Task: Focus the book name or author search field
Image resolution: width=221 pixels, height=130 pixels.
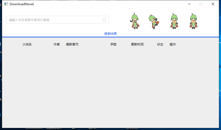Action: pyautogui.click(x=57, y=20)
